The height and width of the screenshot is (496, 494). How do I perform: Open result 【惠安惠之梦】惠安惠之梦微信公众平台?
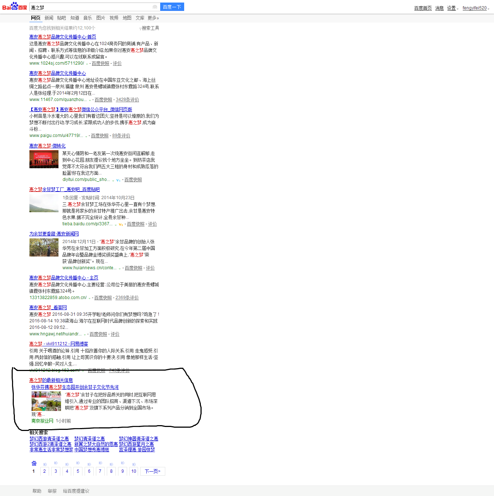pos(81,109)
